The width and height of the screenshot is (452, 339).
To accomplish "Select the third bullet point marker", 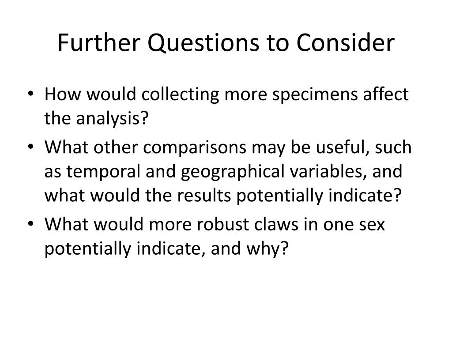I will [x=31, y=224].
